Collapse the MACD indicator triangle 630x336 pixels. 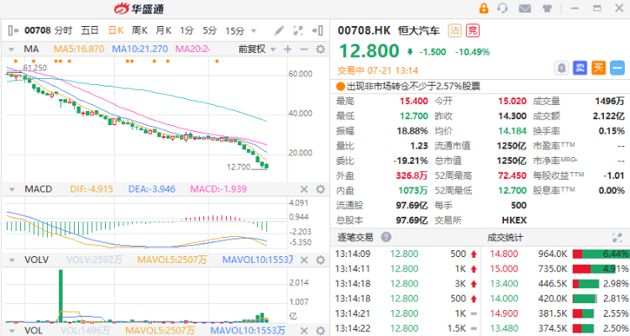click(x=12, y=189)
